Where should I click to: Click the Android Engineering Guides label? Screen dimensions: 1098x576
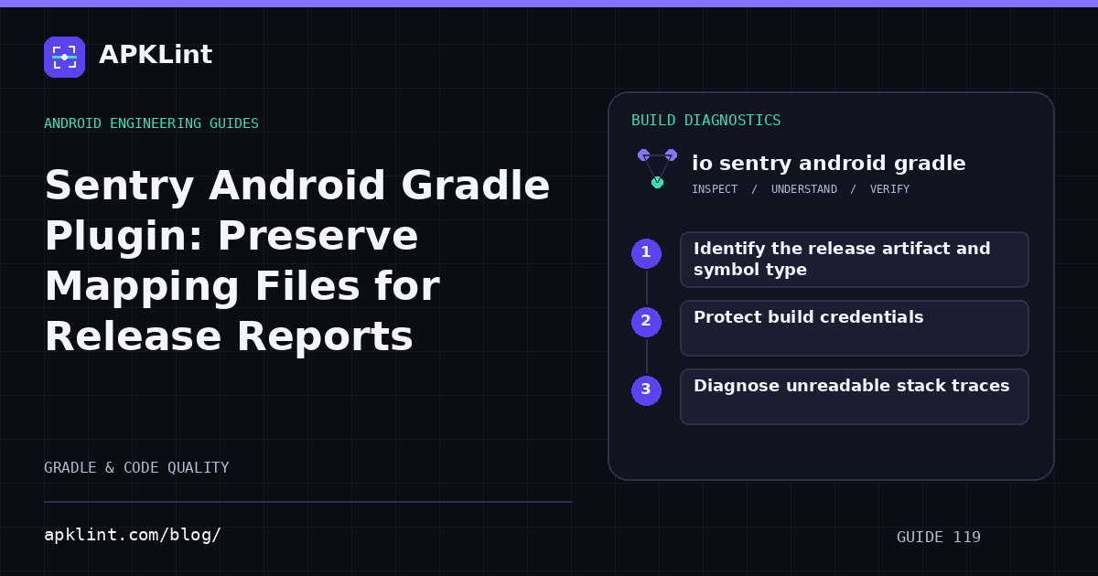[x=151, y=123]
